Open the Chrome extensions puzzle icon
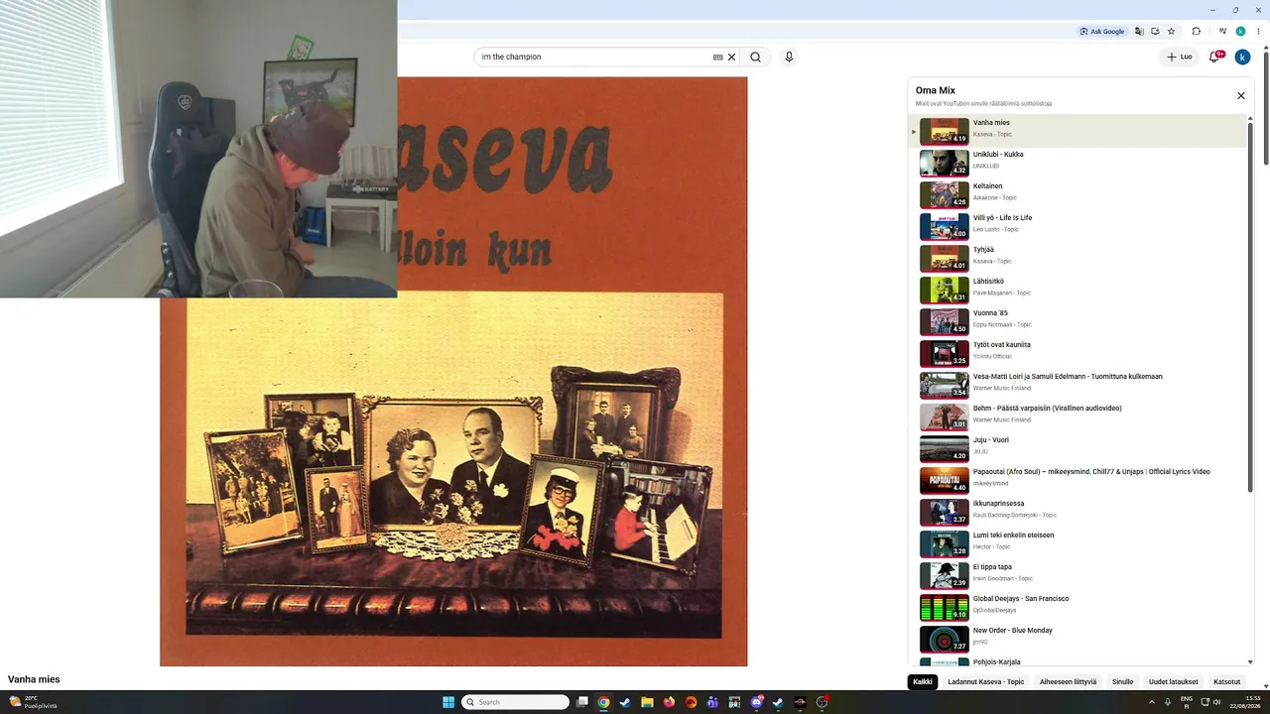The height and width of the screenshot is (714, 1270). (1197, 31)
